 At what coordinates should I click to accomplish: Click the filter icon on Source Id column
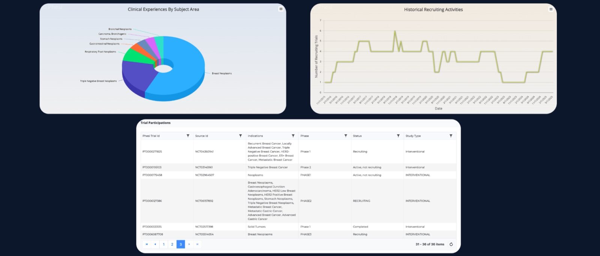(240, 136)
